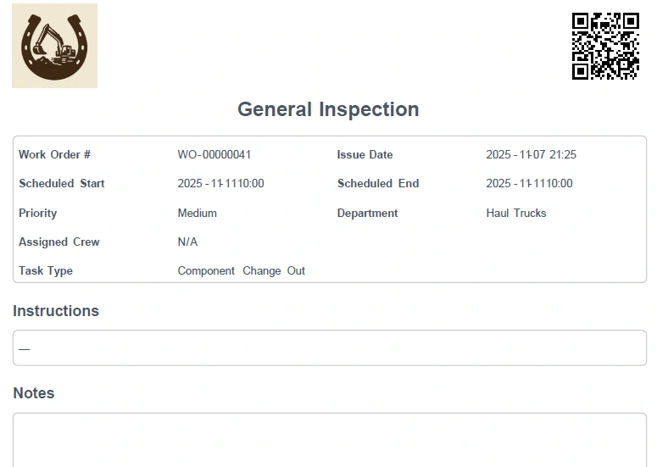Click the Instructions section heading
This screenshot has width=657, height=467.
[x=56, y=311]
